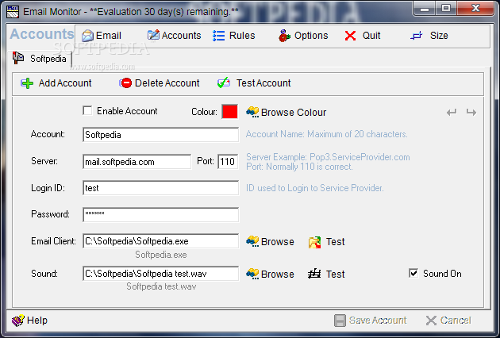The width and height of the screenshot is (500, 338).
Task: Click 'Account Name: Maximum of 20 characters' hint
Action: click(x=326, y=134)
